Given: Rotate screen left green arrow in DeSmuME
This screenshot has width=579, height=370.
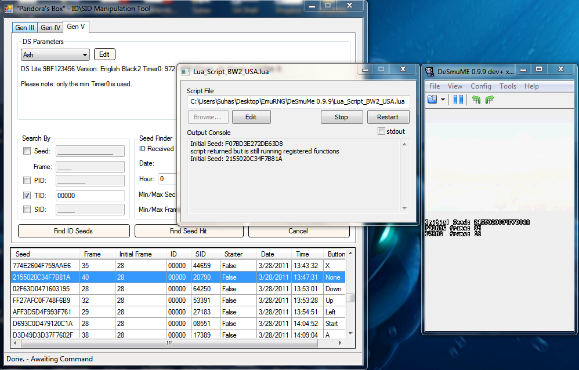Looking at the screenshot, I should [x=476, y=100].
